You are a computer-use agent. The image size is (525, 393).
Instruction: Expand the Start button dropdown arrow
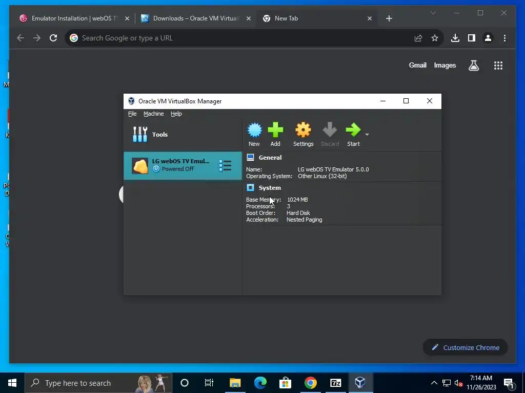(367, 135)
